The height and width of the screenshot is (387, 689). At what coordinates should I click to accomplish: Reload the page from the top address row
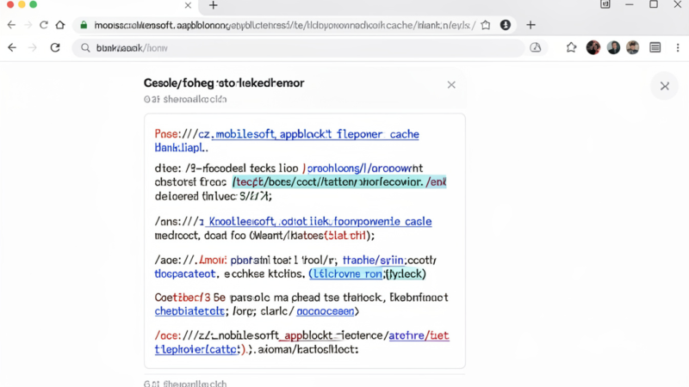pos(44,25)
